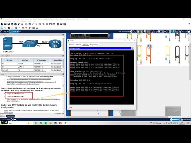Switch to Realtime mode
Screen dimensions: 191x143
click(175, 120)
